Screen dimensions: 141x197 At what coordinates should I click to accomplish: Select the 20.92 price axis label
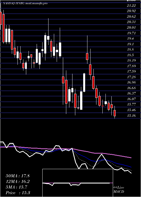click(131, 11)
